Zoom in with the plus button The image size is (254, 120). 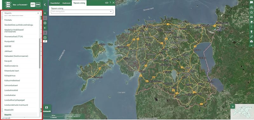coord(45,13)
